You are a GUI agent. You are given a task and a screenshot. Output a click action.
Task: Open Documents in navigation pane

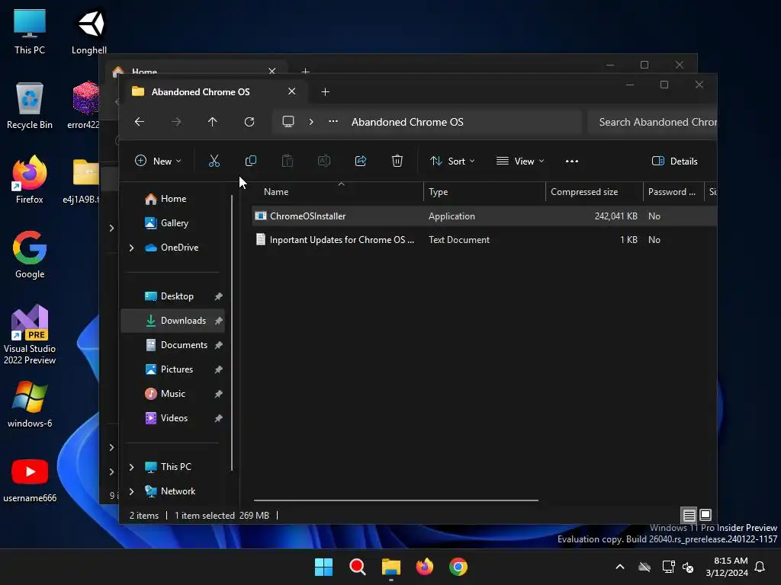click(173, 345)
